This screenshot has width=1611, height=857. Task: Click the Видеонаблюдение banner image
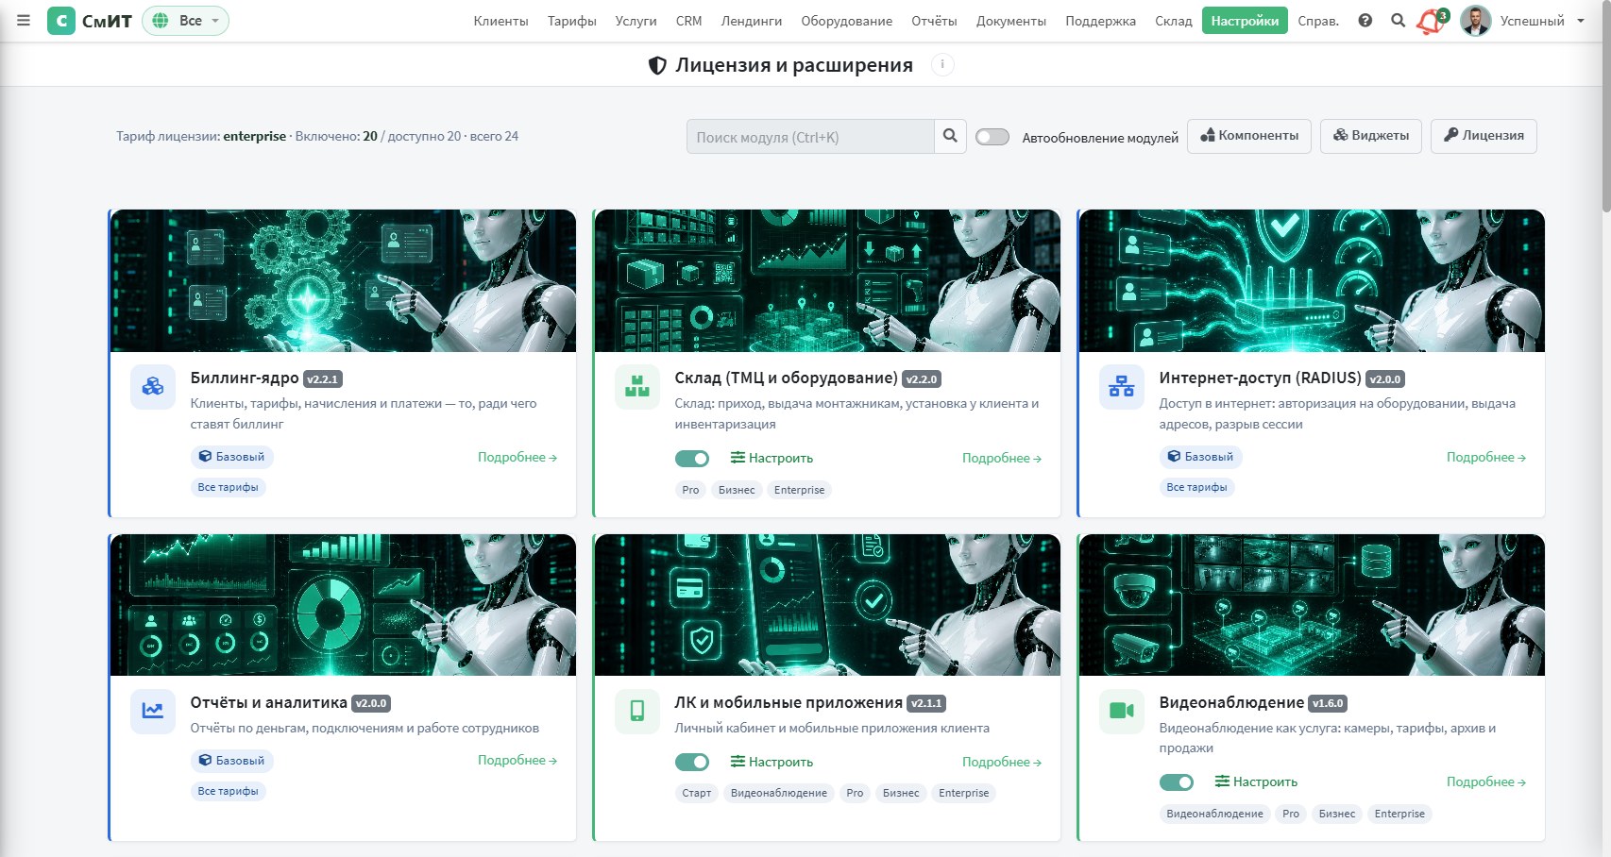tap(1312, 605)
